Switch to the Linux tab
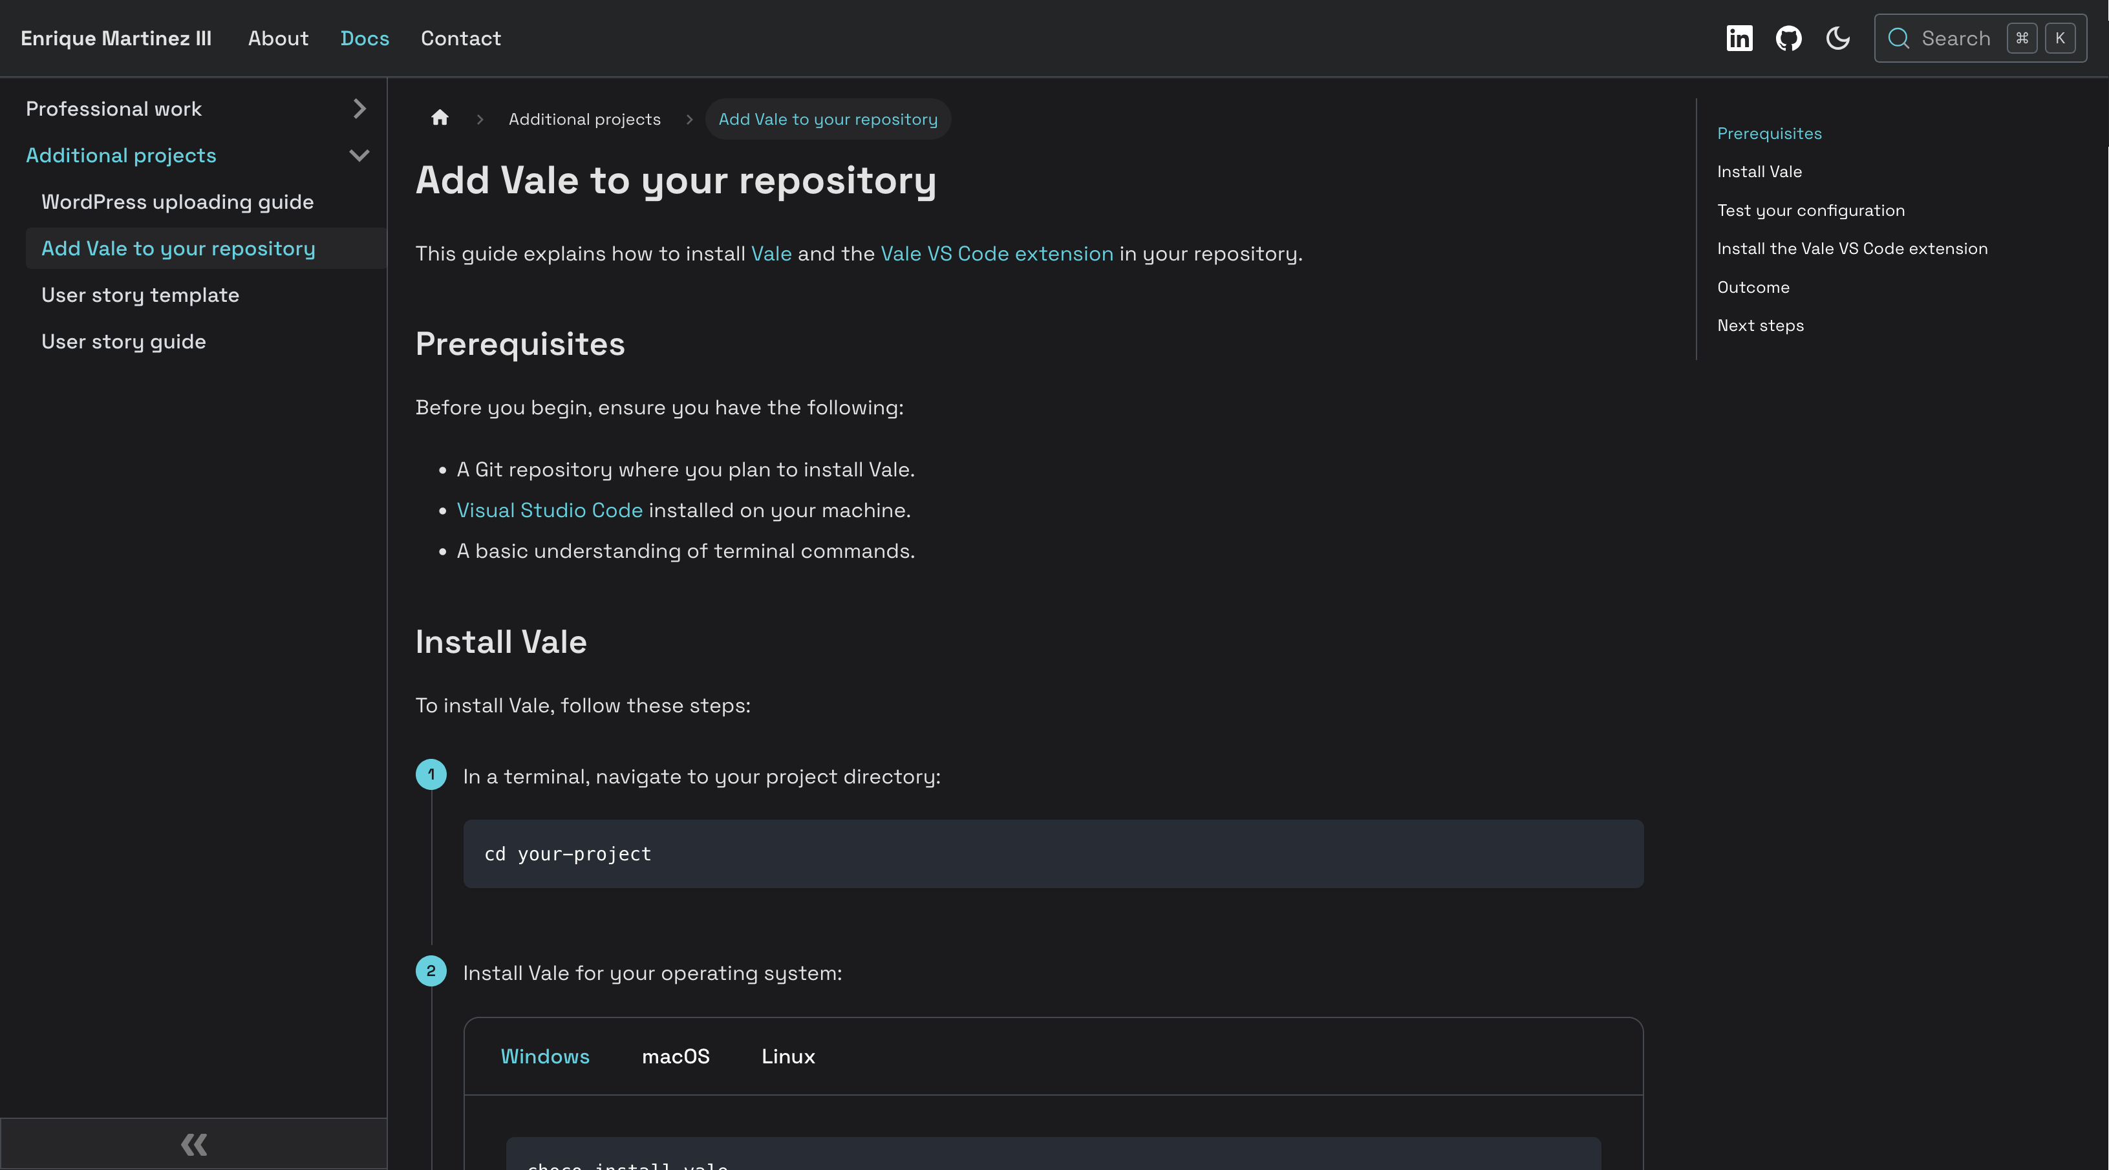The width and height of the screenshot is (2109, 1170). [x=787, y=1056]
